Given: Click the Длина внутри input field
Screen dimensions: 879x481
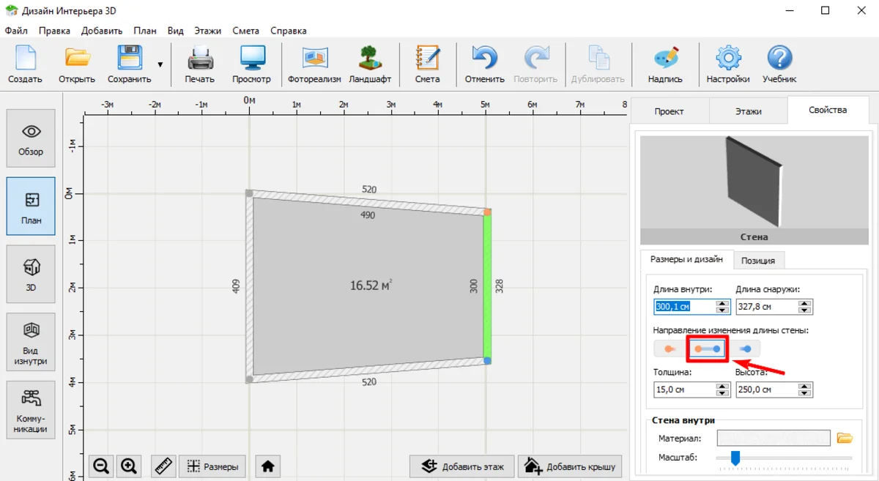Looking at the screenshot, I should tap(684, 307).
